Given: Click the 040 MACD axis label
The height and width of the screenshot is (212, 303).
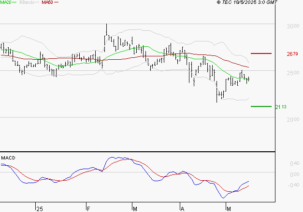Looking at the screenshot, I should click(x=294, y=164).
